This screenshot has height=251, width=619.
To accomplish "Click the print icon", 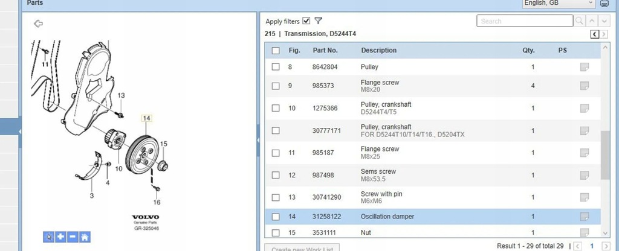I will pos(604,4).
